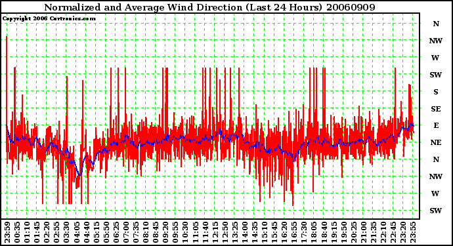Select the 23:55 time axis label
The width and height of the screenshot is (453, 246).
(413, 232)
